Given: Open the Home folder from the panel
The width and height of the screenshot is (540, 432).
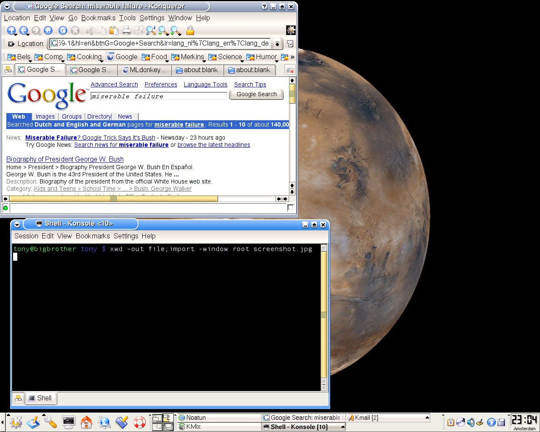Looking at the screenshot, I should [x=86, y=422].
